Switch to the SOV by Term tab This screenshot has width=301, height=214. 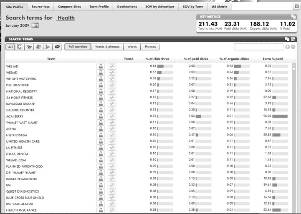coord(193,7)
